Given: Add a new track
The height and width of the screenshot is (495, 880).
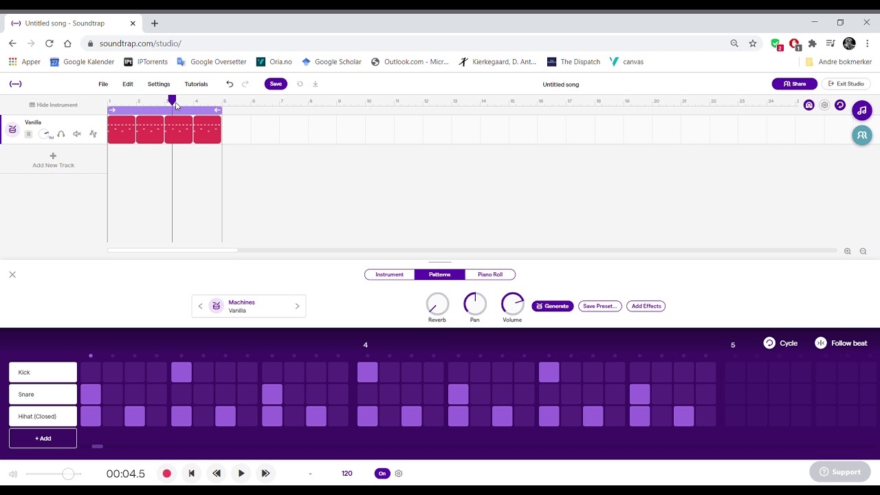Looking at the screenshot, I should (x=53, y=160).
